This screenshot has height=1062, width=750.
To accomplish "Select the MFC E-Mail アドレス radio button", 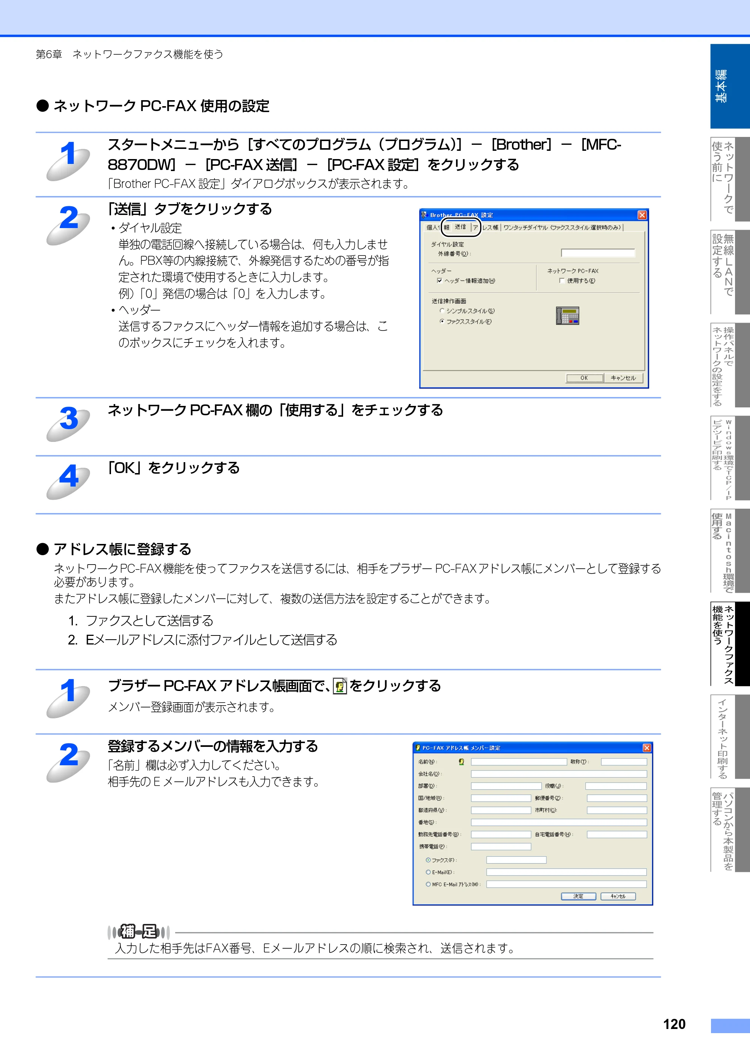I will 428,884.
